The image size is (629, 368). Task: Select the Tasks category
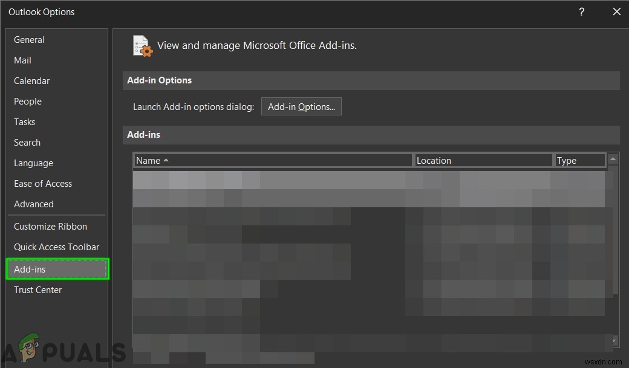pos(25,121)
